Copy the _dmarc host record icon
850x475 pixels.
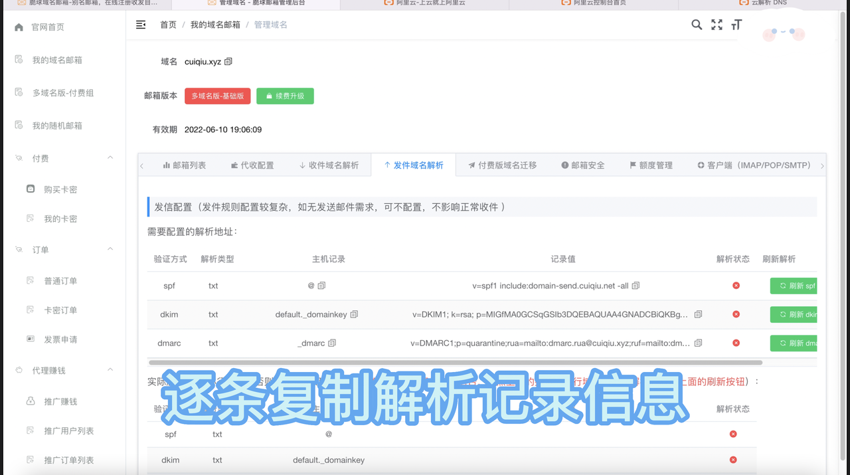(x=332, y=343)
